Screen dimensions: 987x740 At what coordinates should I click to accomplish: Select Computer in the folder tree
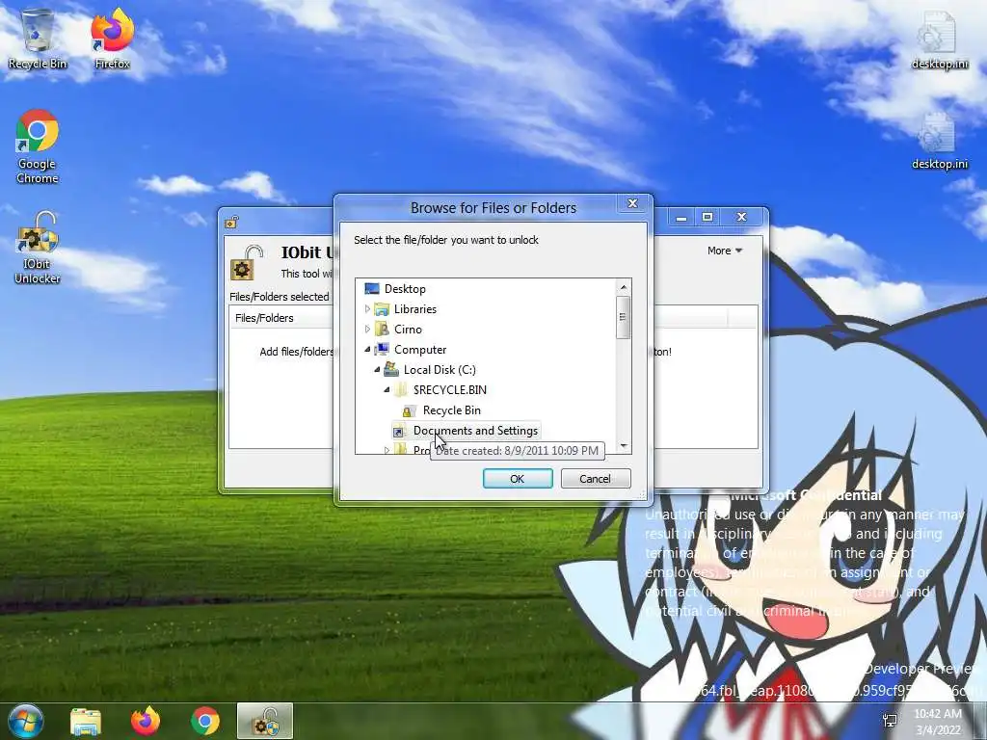click(420, 349)
